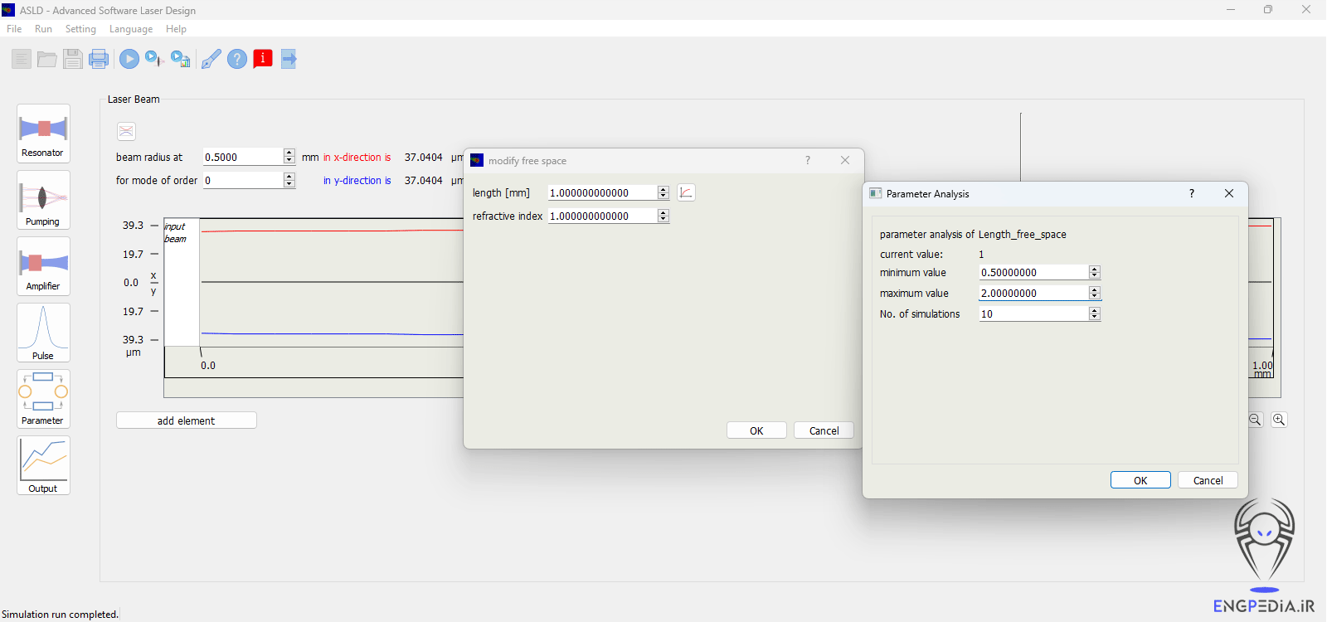This screenshot has width=1327, height=622.
Task: Open the Pulse module
Action: click(43, 333)
